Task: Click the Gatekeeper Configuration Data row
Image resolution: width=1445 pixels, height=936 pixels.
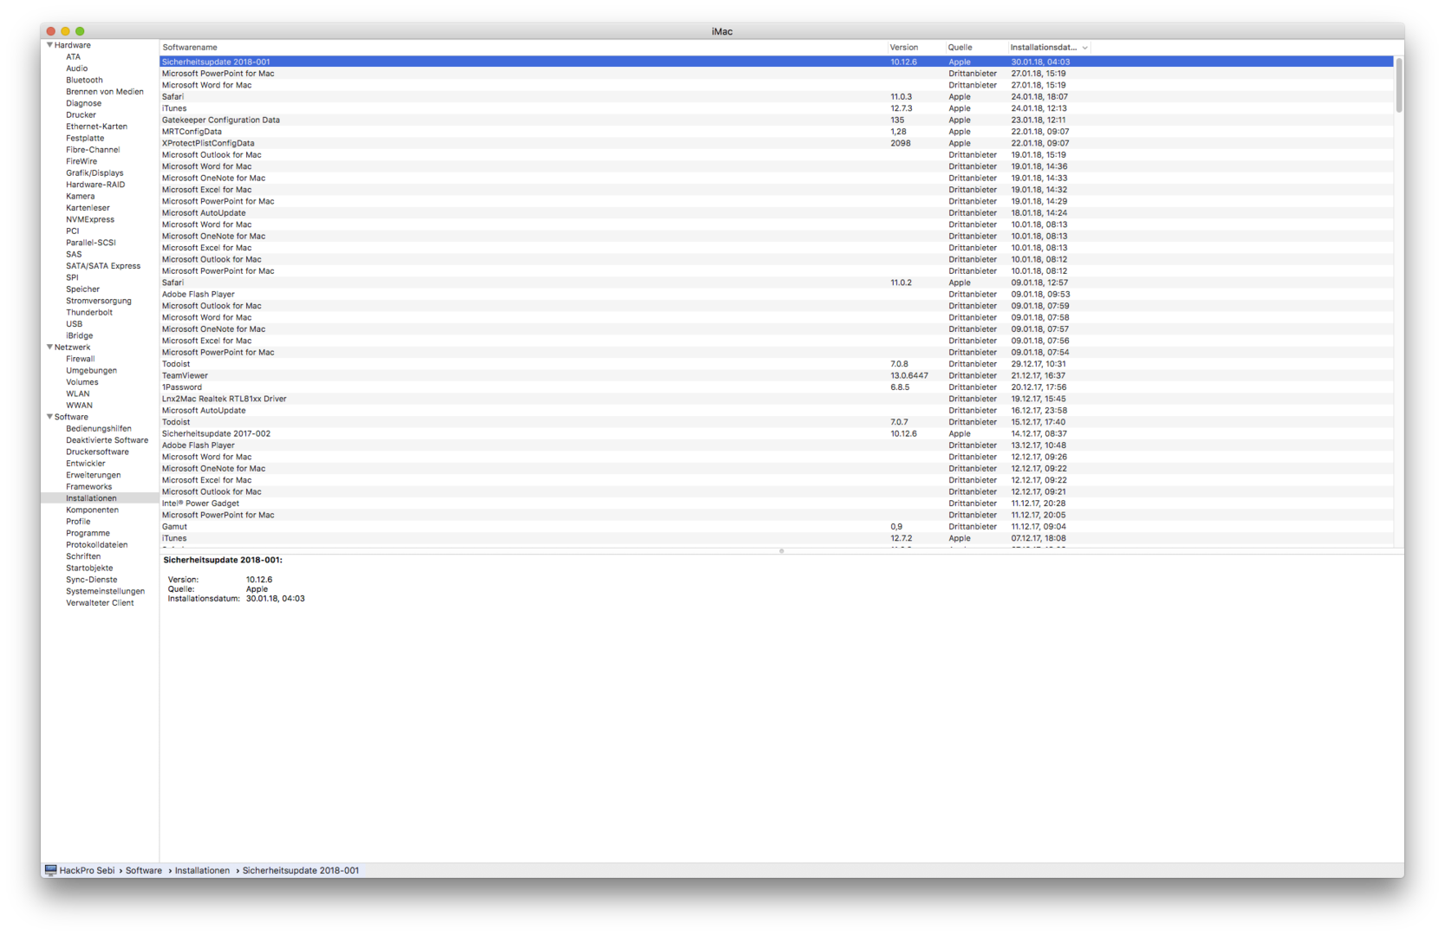Action: tap(777, 120)
